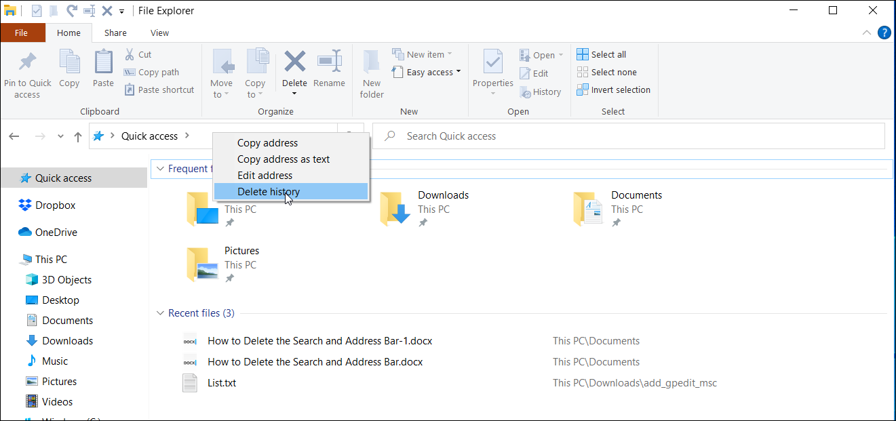896x421 pixels.
Task: Switch to the View tab
Action: point(160,33)
